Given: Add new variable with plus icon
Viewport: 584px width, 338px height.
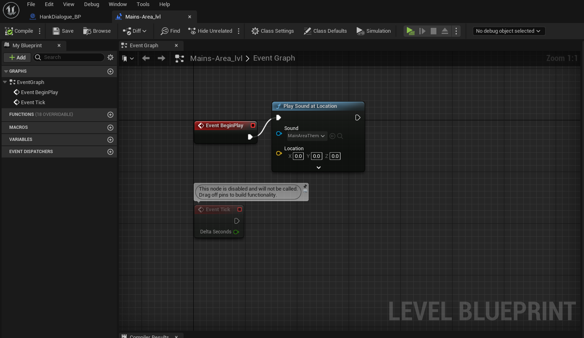Looking at the screenshot, I should point(110,140).
